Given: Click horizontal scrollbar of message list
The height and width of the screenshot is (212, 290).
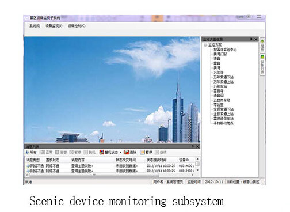Looking at the screenshot, I should [94, 175].
